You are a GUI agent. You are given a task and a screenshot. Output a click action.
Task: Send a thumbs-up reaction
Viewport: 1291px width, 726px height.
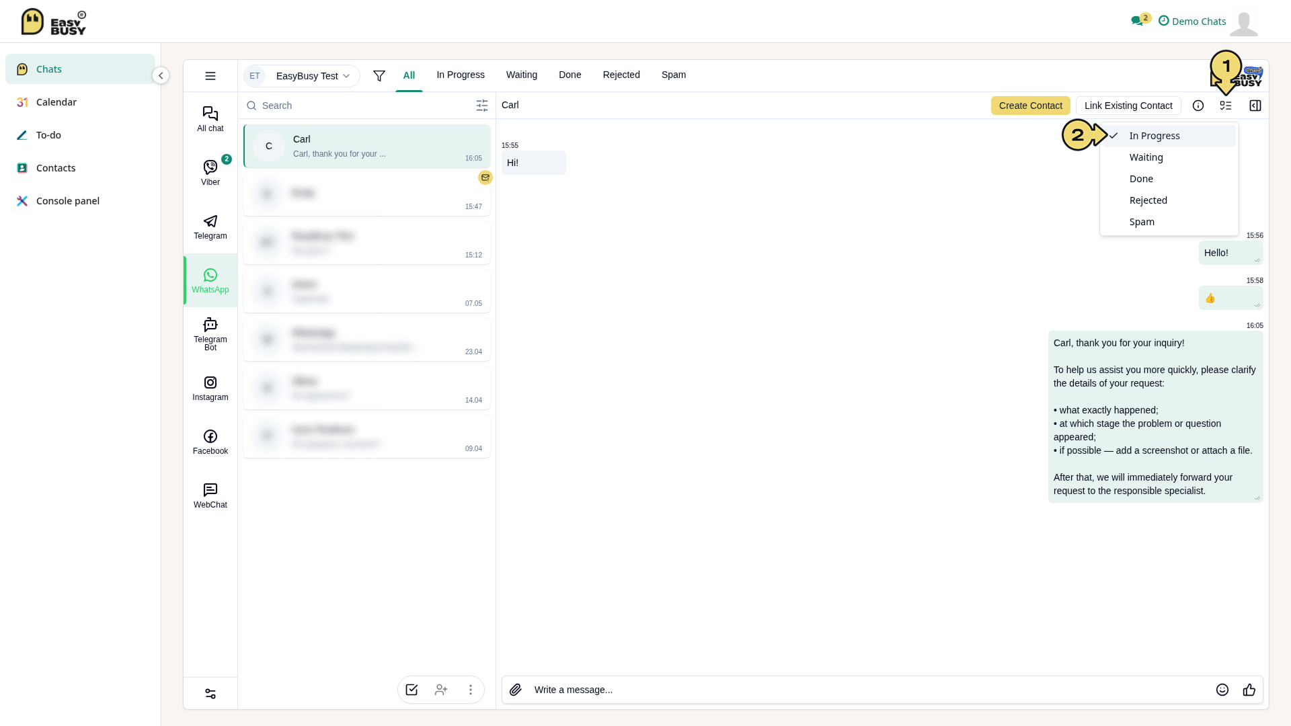pos(1249,690)
